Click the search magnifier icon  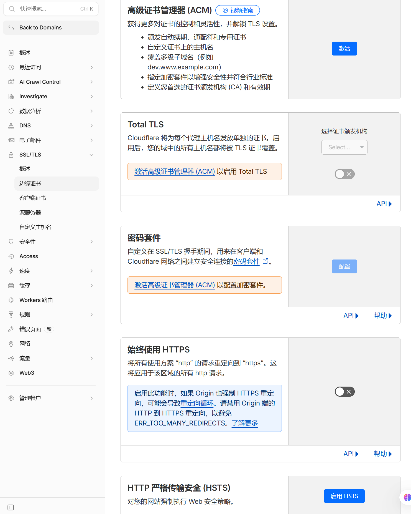coord(12,9)
